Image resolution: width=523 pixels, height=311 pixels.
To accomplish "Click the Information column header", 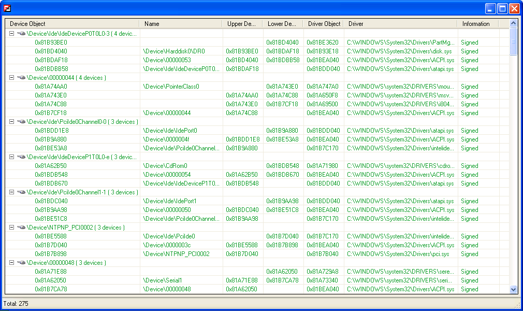I will [x=477, y=24].
